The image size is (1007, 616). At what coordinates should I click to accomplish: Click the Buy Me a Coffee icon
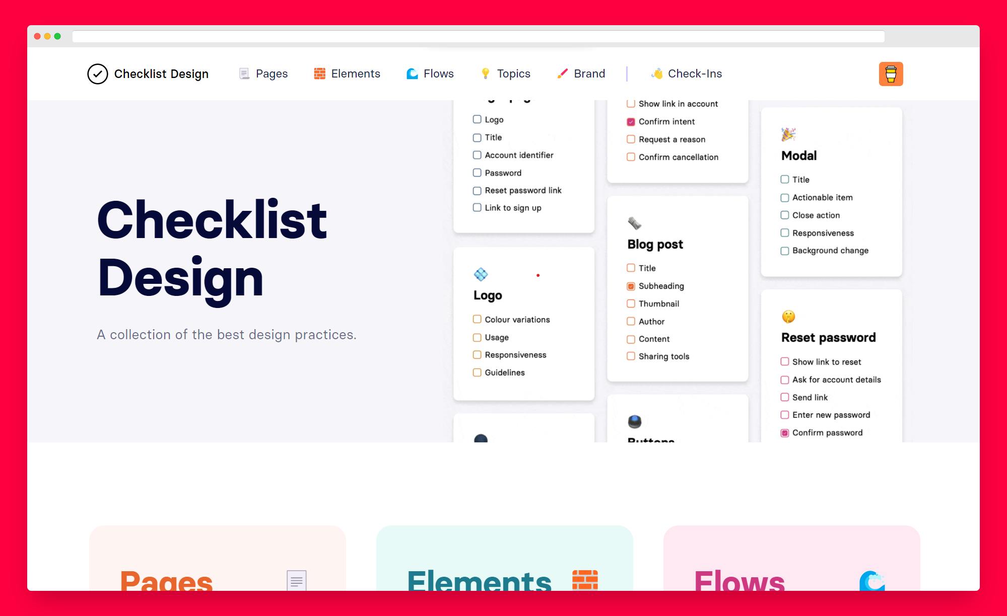pos(890,73)
